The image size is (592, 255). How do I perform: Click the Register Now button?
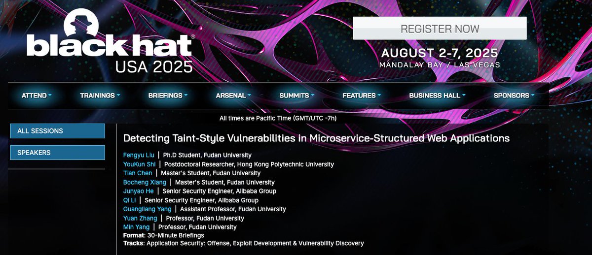point(440,28)
